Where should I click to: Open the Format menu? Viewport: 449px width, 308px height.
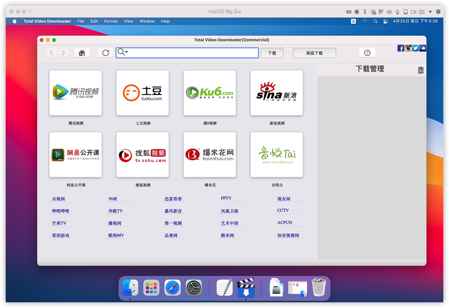(111, 21)
